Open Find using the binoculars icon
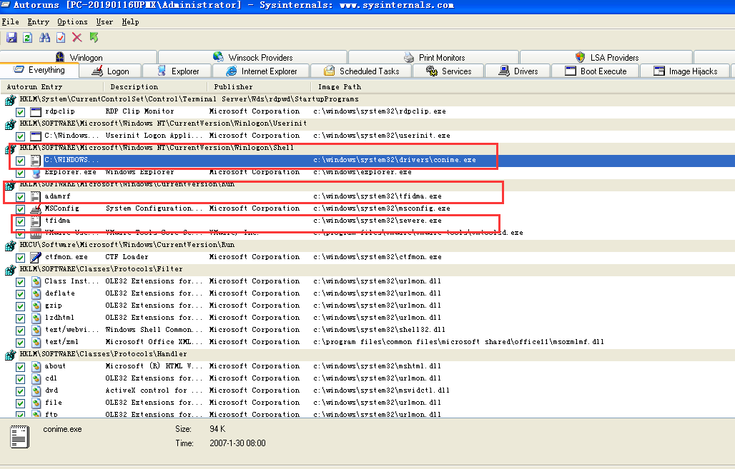The width and height of the screenshot is (735, 469). (x=45, y=37)
